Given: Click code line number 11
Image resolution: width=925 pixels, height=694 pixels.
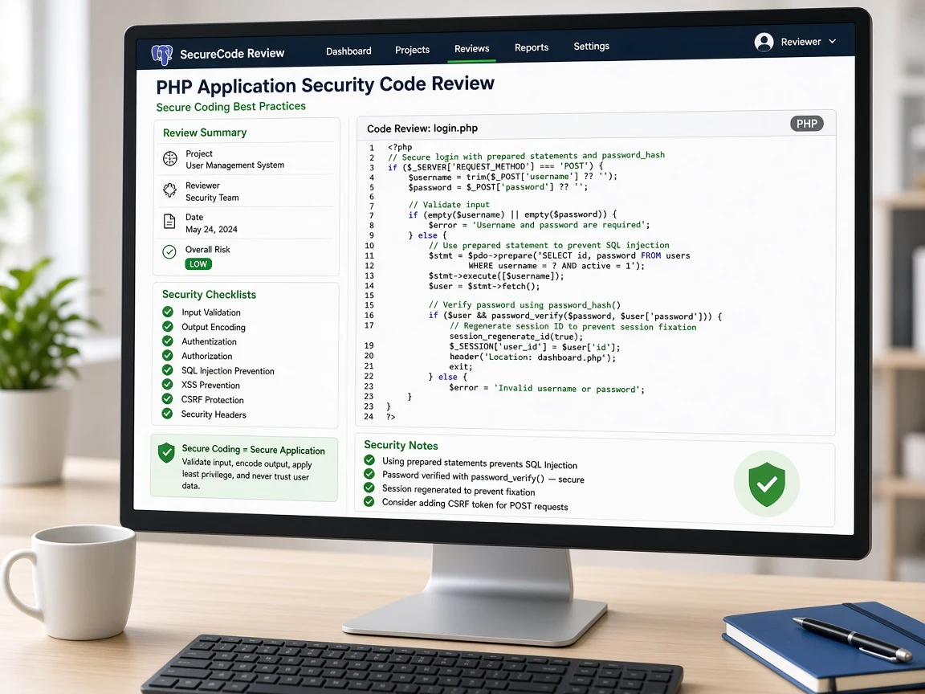Looking at the screenshot, I should (369, 255).
